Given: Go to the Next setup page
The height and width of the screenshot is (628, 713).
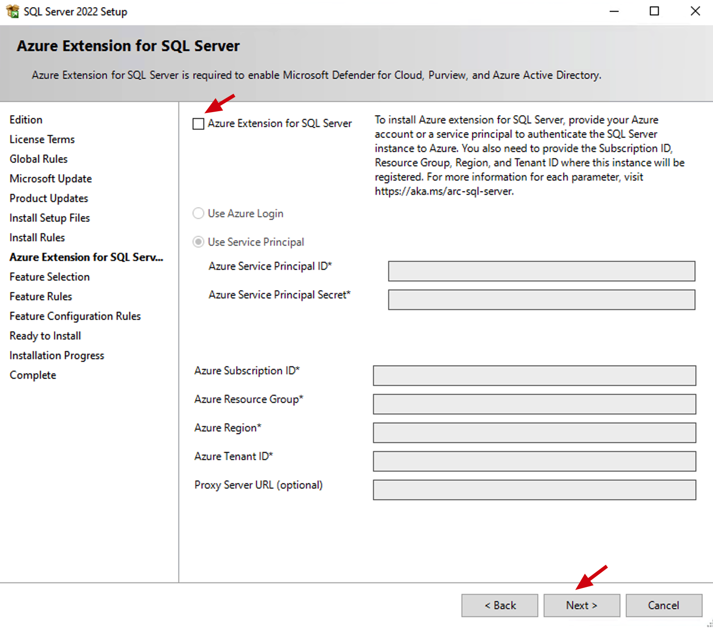Looking at the screenshot, I should (x=582, y=605).
